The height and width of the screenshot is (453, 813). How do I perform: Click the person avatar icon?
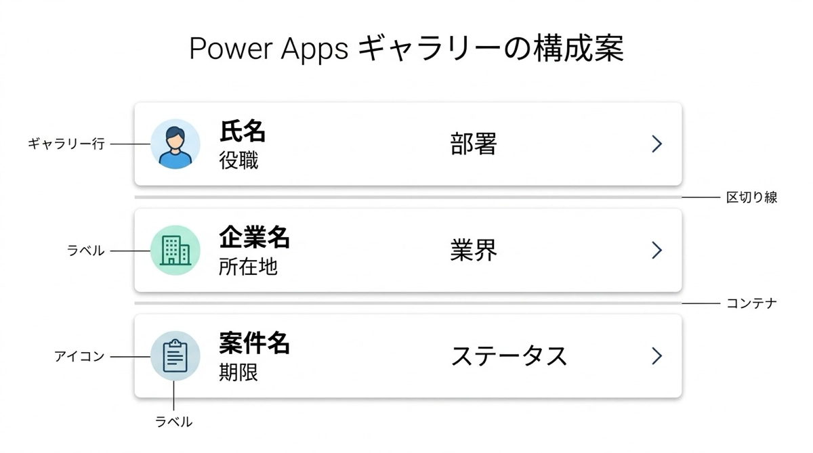175,144
